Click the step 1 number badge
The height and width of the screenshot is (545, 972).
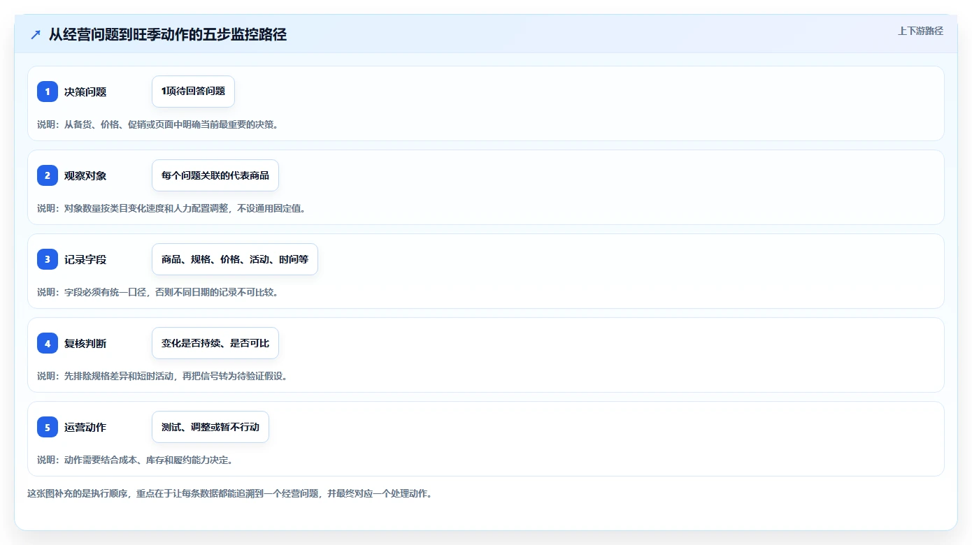(48, 92)
